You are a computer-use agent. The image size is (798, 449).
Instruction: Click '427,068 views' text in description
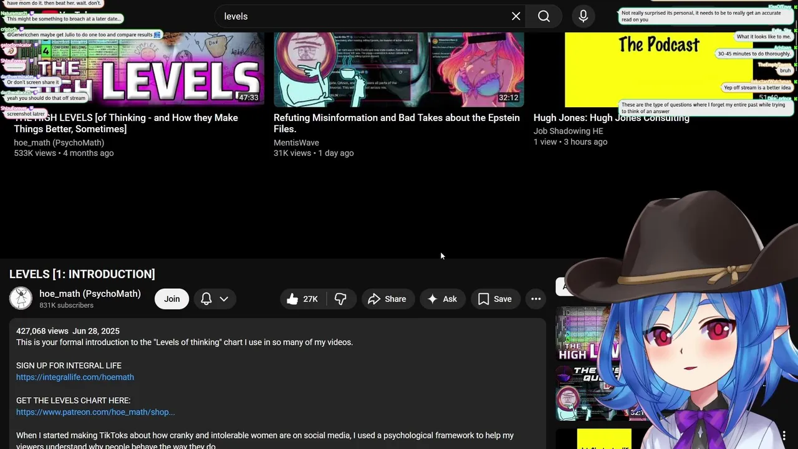coord(42,331)
